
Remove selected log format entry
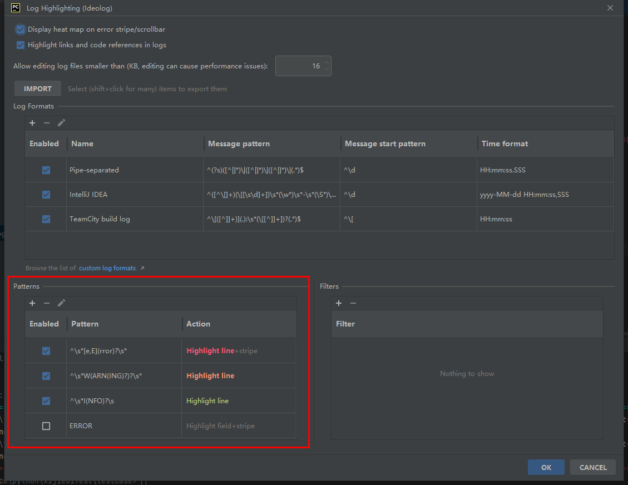click(47, 123)
